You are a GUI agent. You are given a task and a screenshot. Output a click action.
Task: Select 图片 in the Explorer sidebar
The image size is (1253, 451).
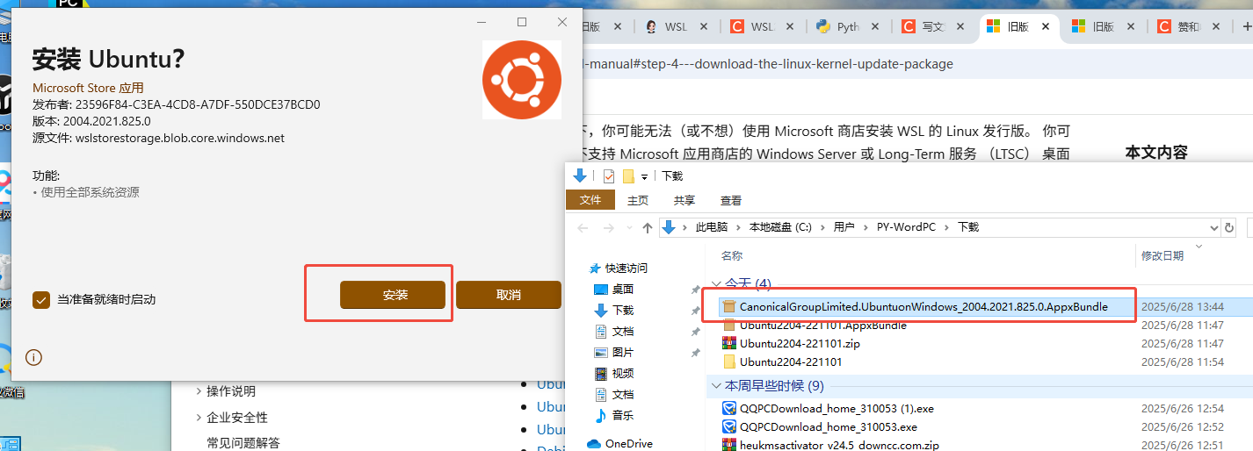tap(623, 353)
